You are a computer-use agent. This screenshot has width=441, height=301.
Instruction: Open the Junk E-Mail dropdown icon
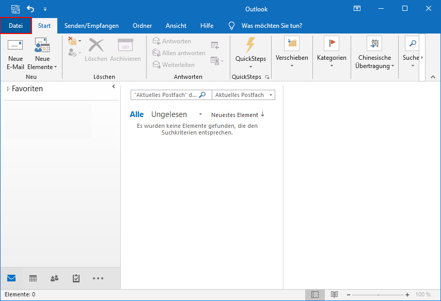pyautogui.click(x=75, y=53)
